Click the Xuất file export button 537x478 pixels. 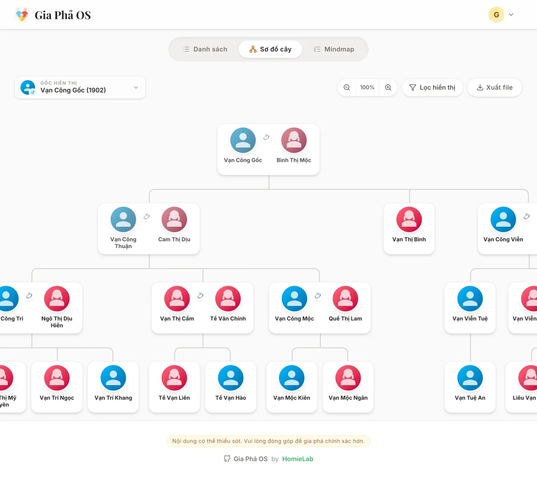[494, 87]
